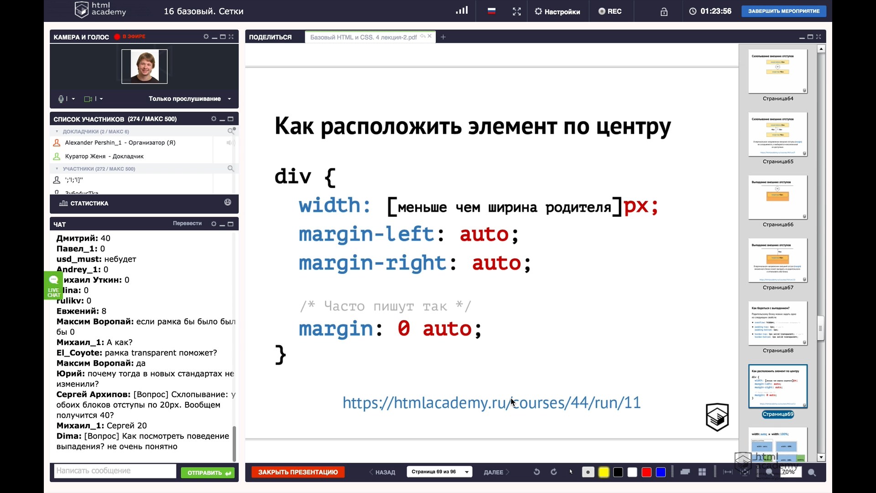Click the fit-to-width icon in presentation toolbar
The width and height of the screenshot is (876, 493).
pyautogui.click(x=728, y=472)
